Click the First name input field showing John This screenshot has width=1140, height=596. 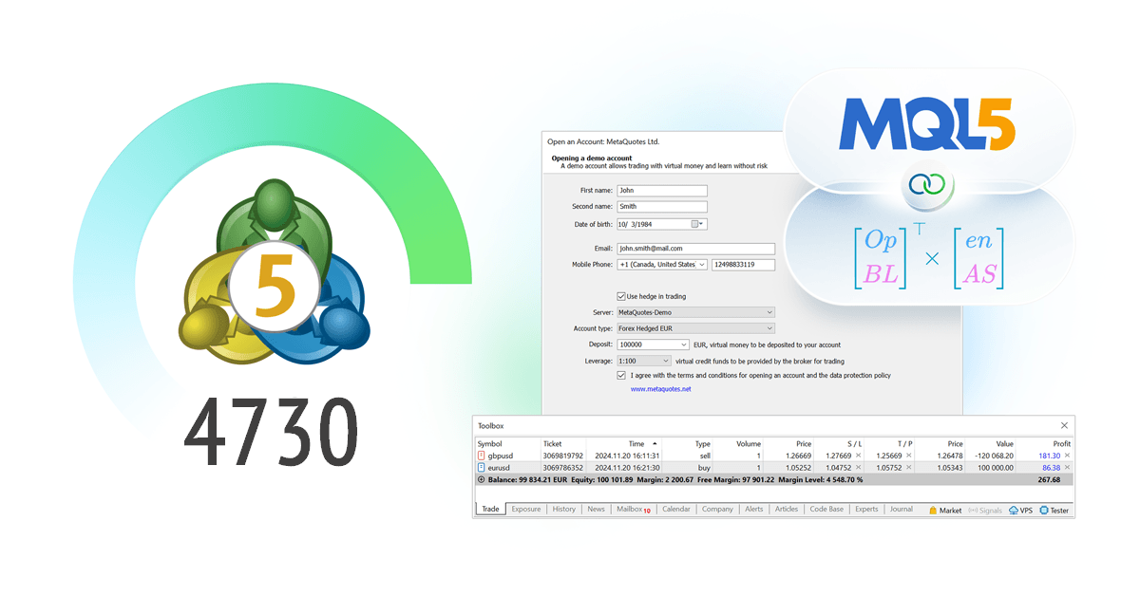click(x=662, y=190)
